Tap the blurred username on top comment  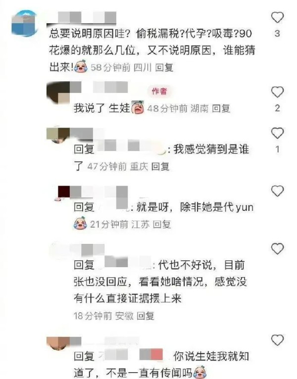coord(82,17)
